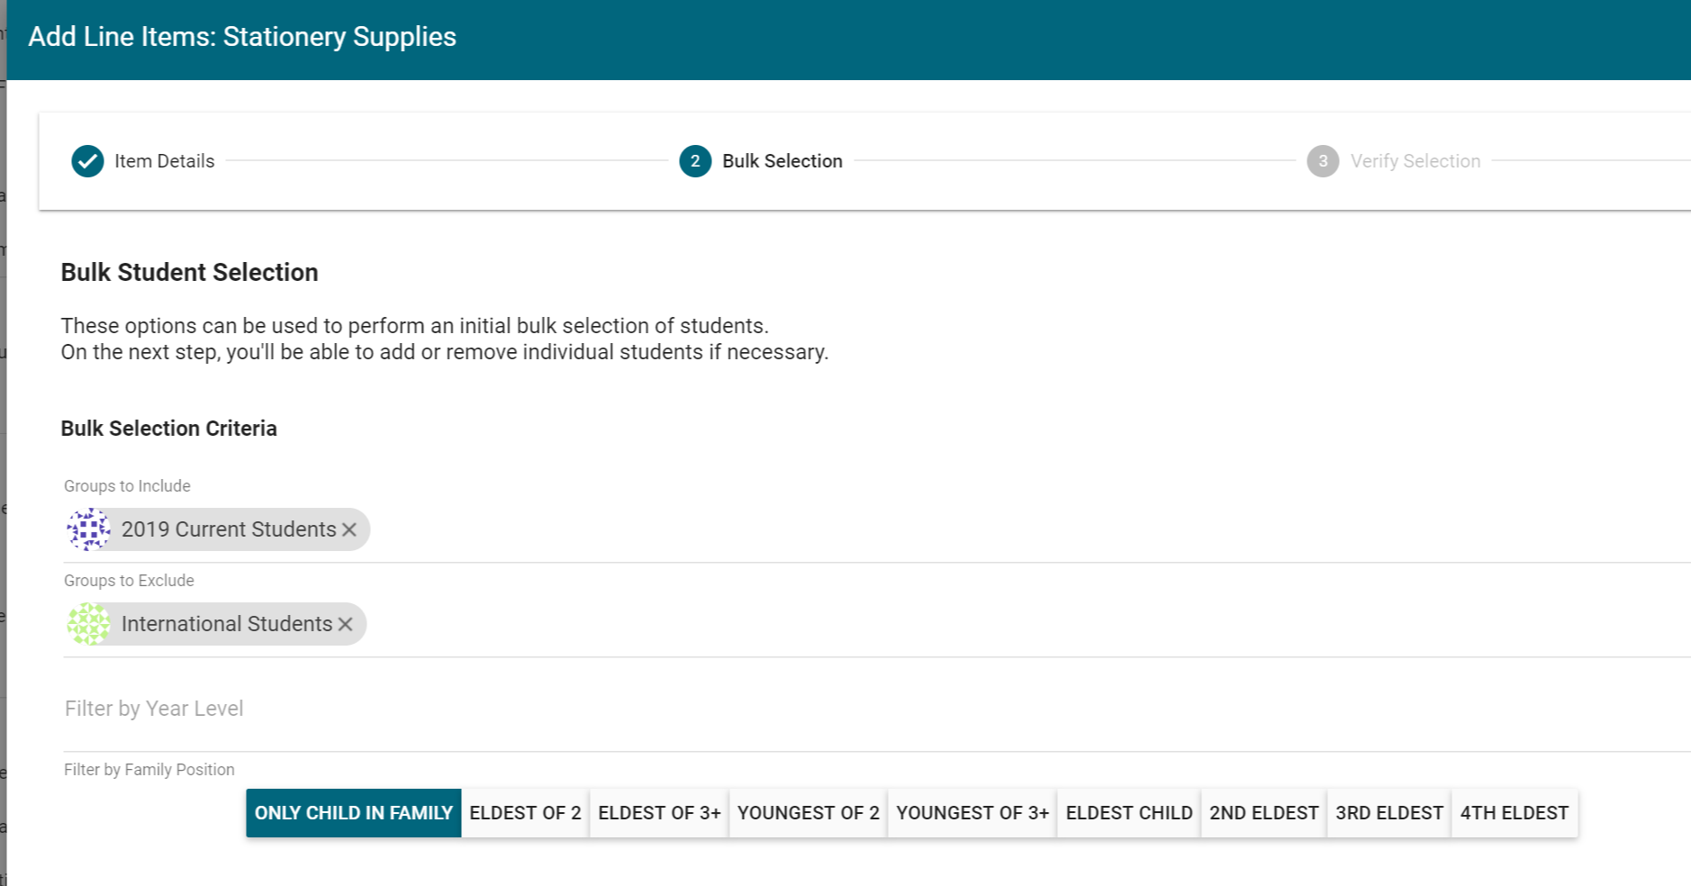Select the 3rd Eldest family position
1691x886 pixels.
coord(1388,813)
